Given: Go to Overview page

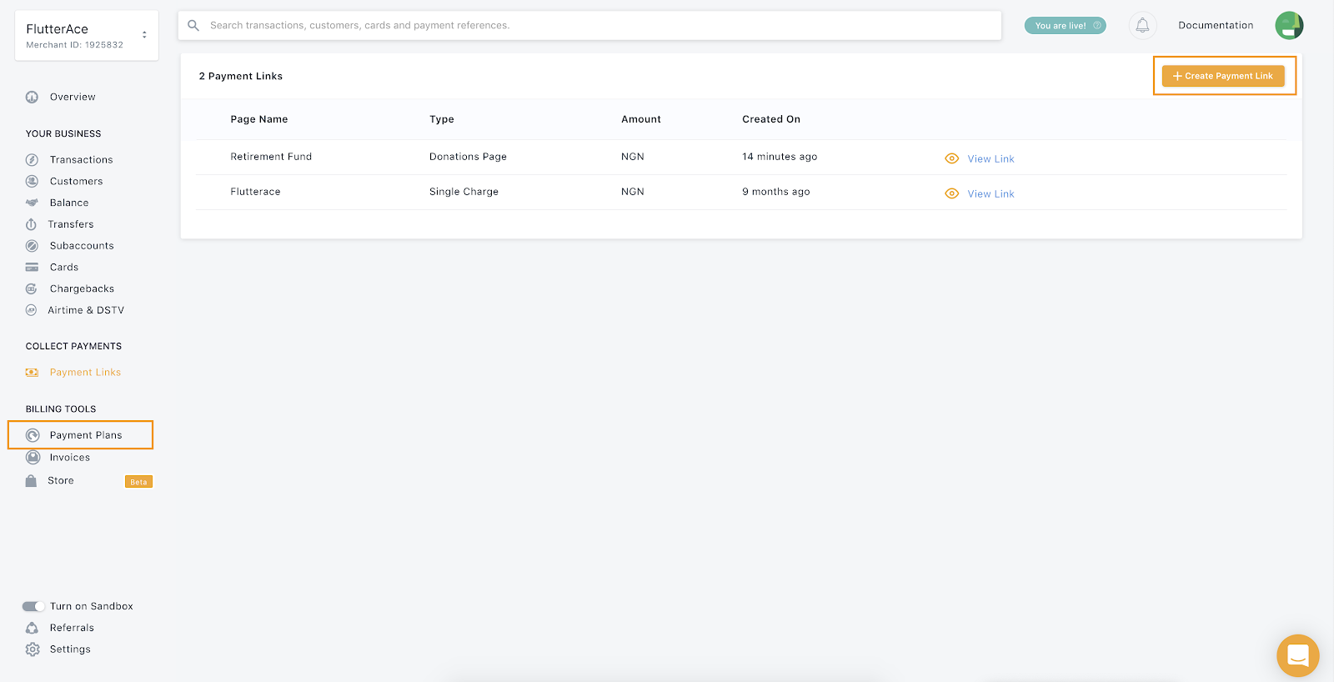Looking at the screenshot, I should [73, 97].
